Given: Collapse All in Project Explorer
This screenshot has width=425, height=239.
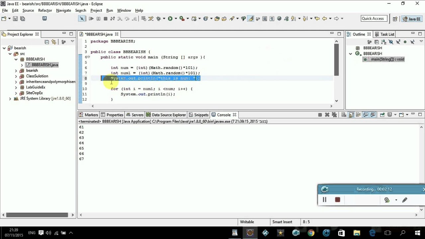Looking at the screenshot, I should coord(47,42).
